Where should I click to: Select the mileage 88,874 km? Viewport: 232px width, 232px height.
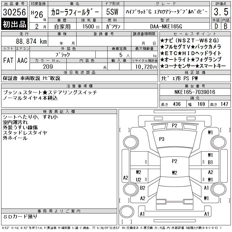click(x=31, y=41)
